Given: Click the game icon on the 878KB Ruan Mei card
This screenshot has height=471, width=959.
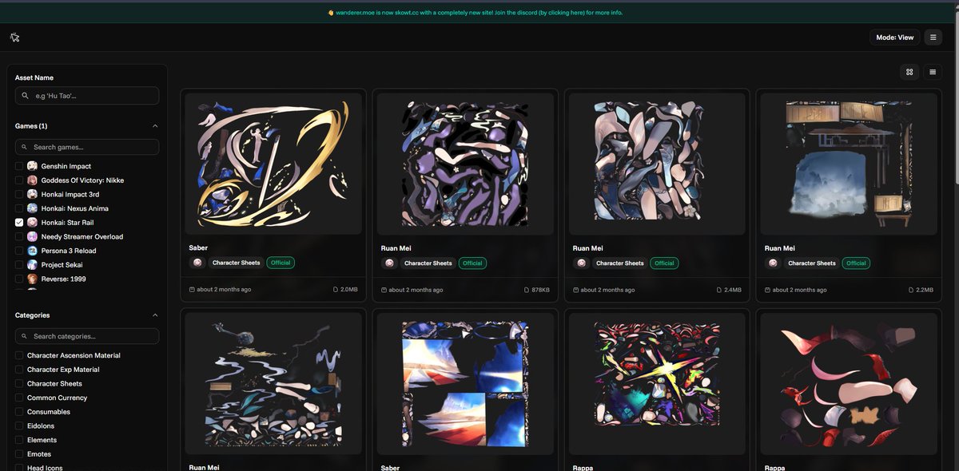Looking at the screenshot, I should coord(389,263).
